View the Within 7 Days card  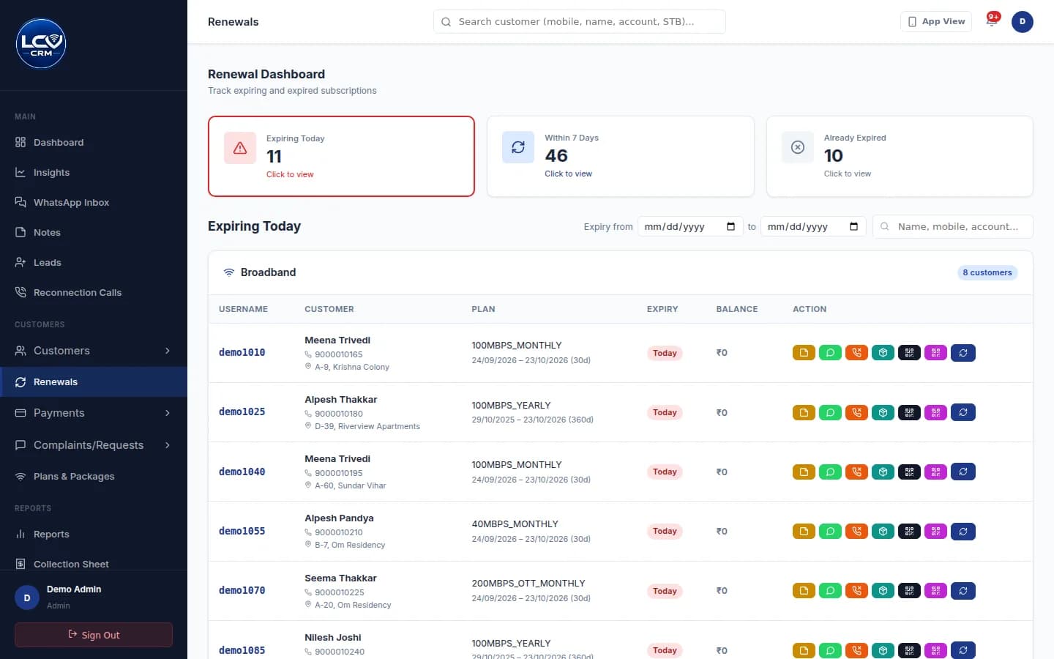621,156
